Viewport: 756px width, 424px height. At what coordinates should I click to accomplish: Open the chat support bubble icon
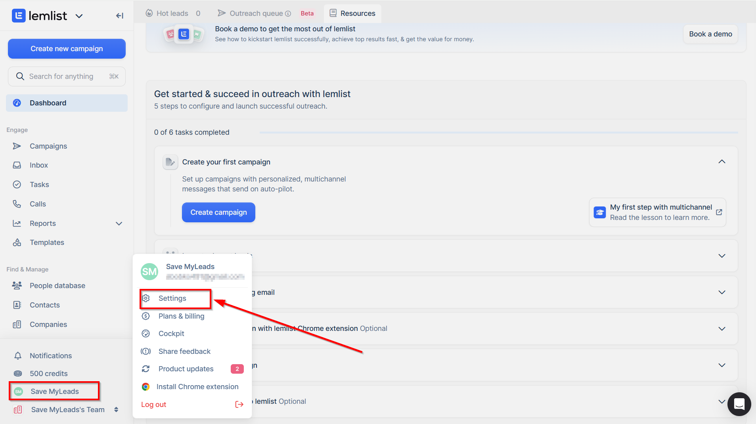click(x=739, y=404)
